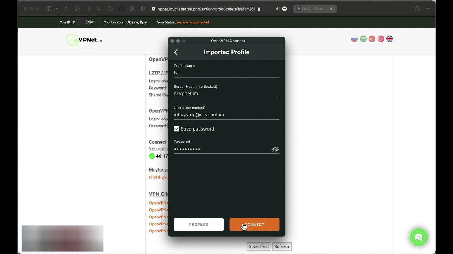Open the PROFILES button
Screen dimensions: 453x254
199,224
